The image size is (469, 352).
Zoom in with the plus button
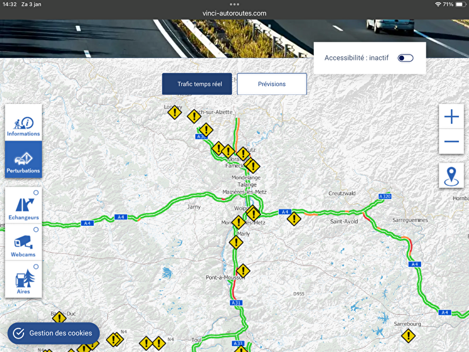point(451,117)
